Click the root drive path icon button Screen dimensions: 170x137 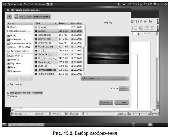16,17
